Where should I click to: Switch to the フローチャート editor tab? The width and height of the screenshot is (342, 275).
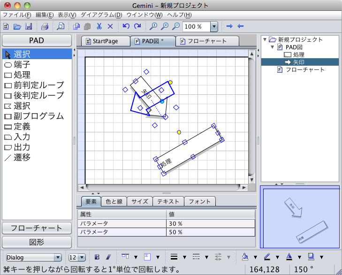coord(207,41)
